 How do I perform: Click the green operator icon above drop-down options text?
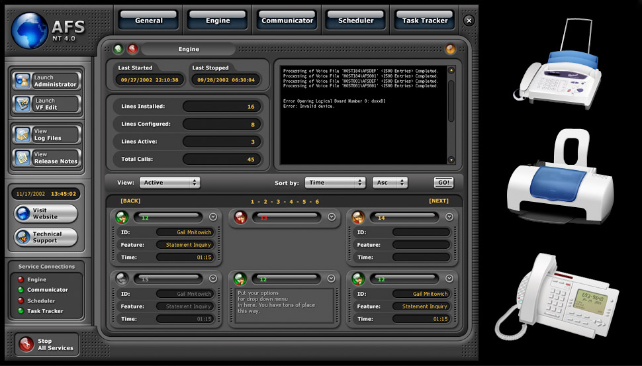240,279
